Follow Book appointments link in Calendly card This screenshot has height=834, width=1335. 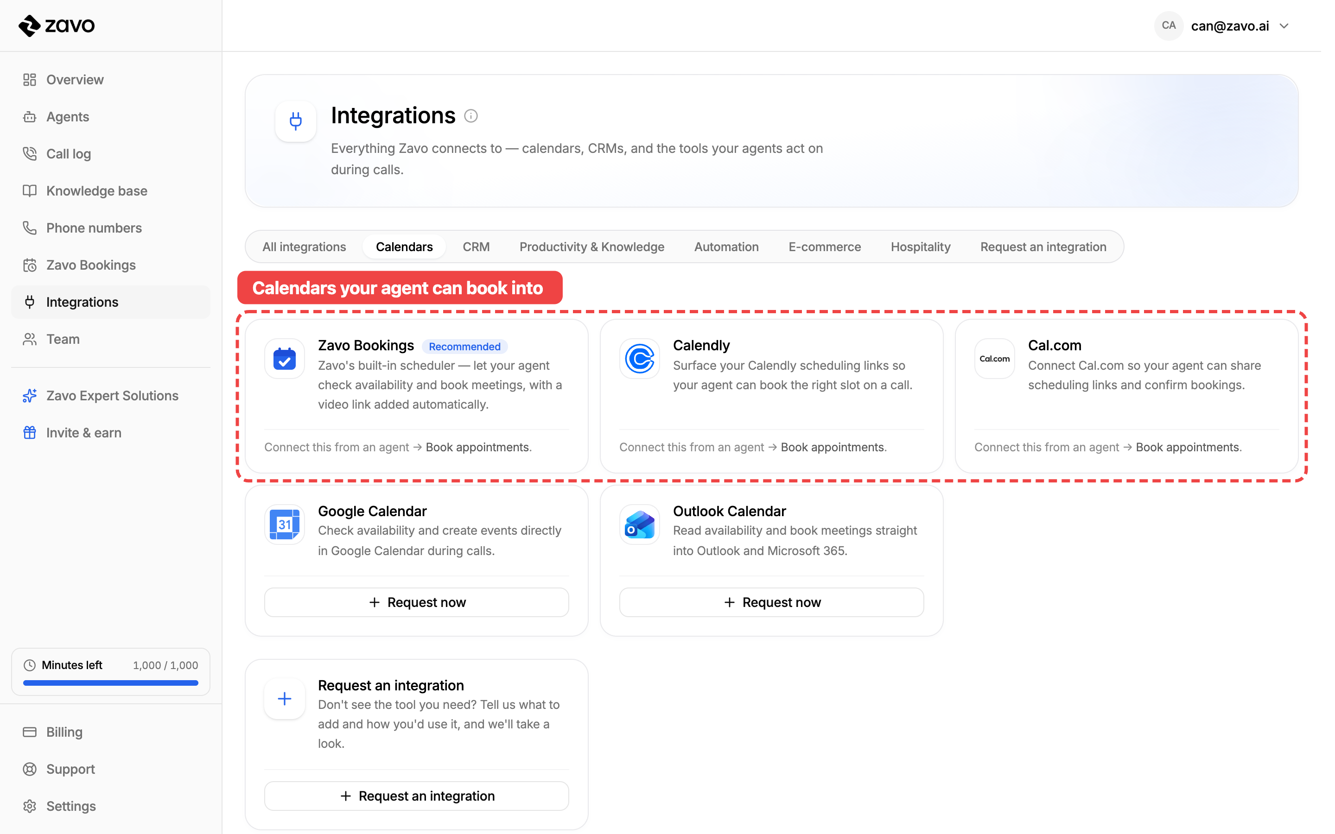pyautogui.click(x=832, y=447)
